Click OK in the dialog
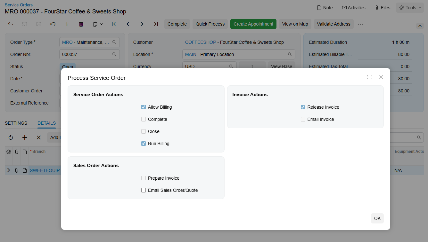The image size is (428, 242). point(377,218)
